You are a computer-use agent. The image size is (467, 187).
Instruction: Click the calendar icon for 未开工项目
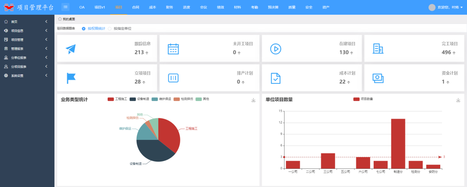[173, 49]
